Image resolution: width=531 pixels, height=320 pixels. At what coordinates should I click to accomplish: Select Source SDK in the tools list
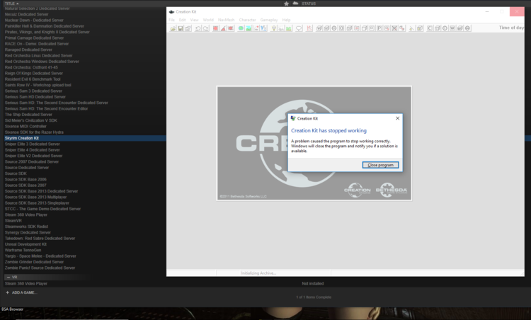click(16, 173)
